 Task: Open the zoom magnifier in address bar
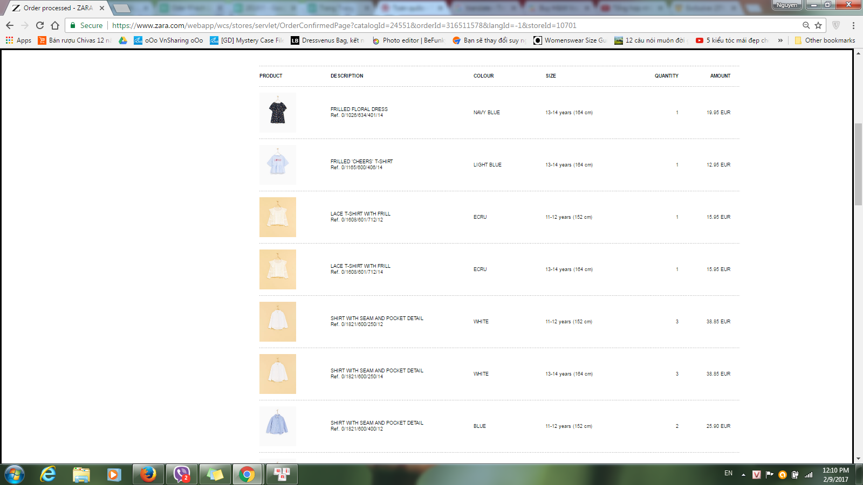806,25
